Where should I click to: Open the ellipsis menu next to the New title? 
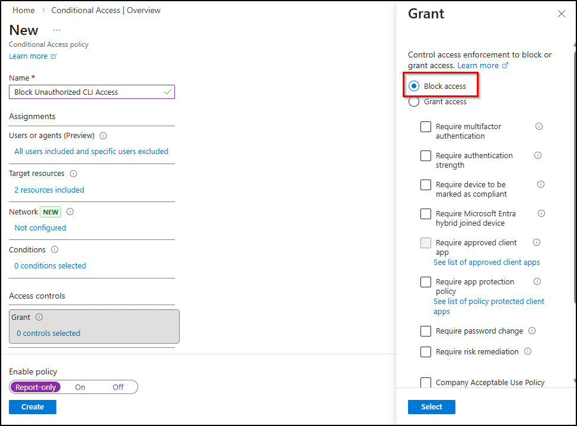pos(57,30)
